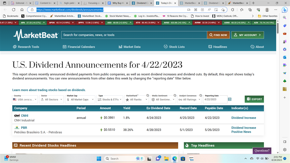
Task: Click the MarketBeat logo
Action: point(36,35)
